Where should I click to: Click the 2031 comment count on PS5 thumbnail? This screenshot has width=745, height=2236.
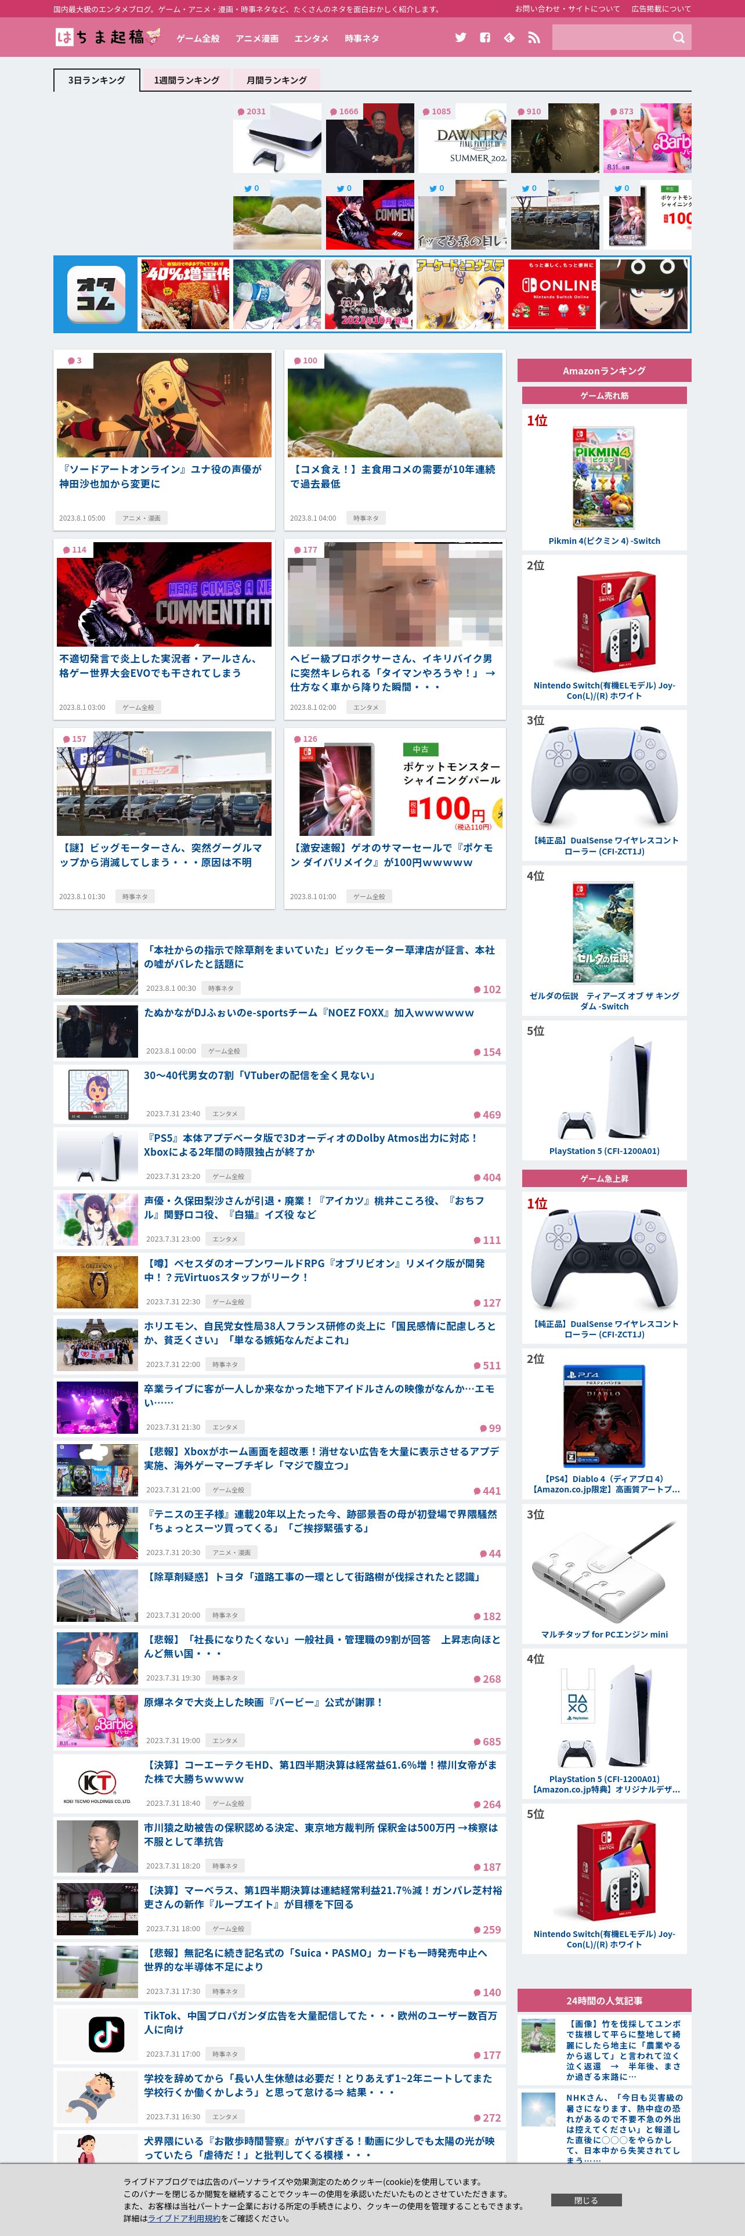252,111
